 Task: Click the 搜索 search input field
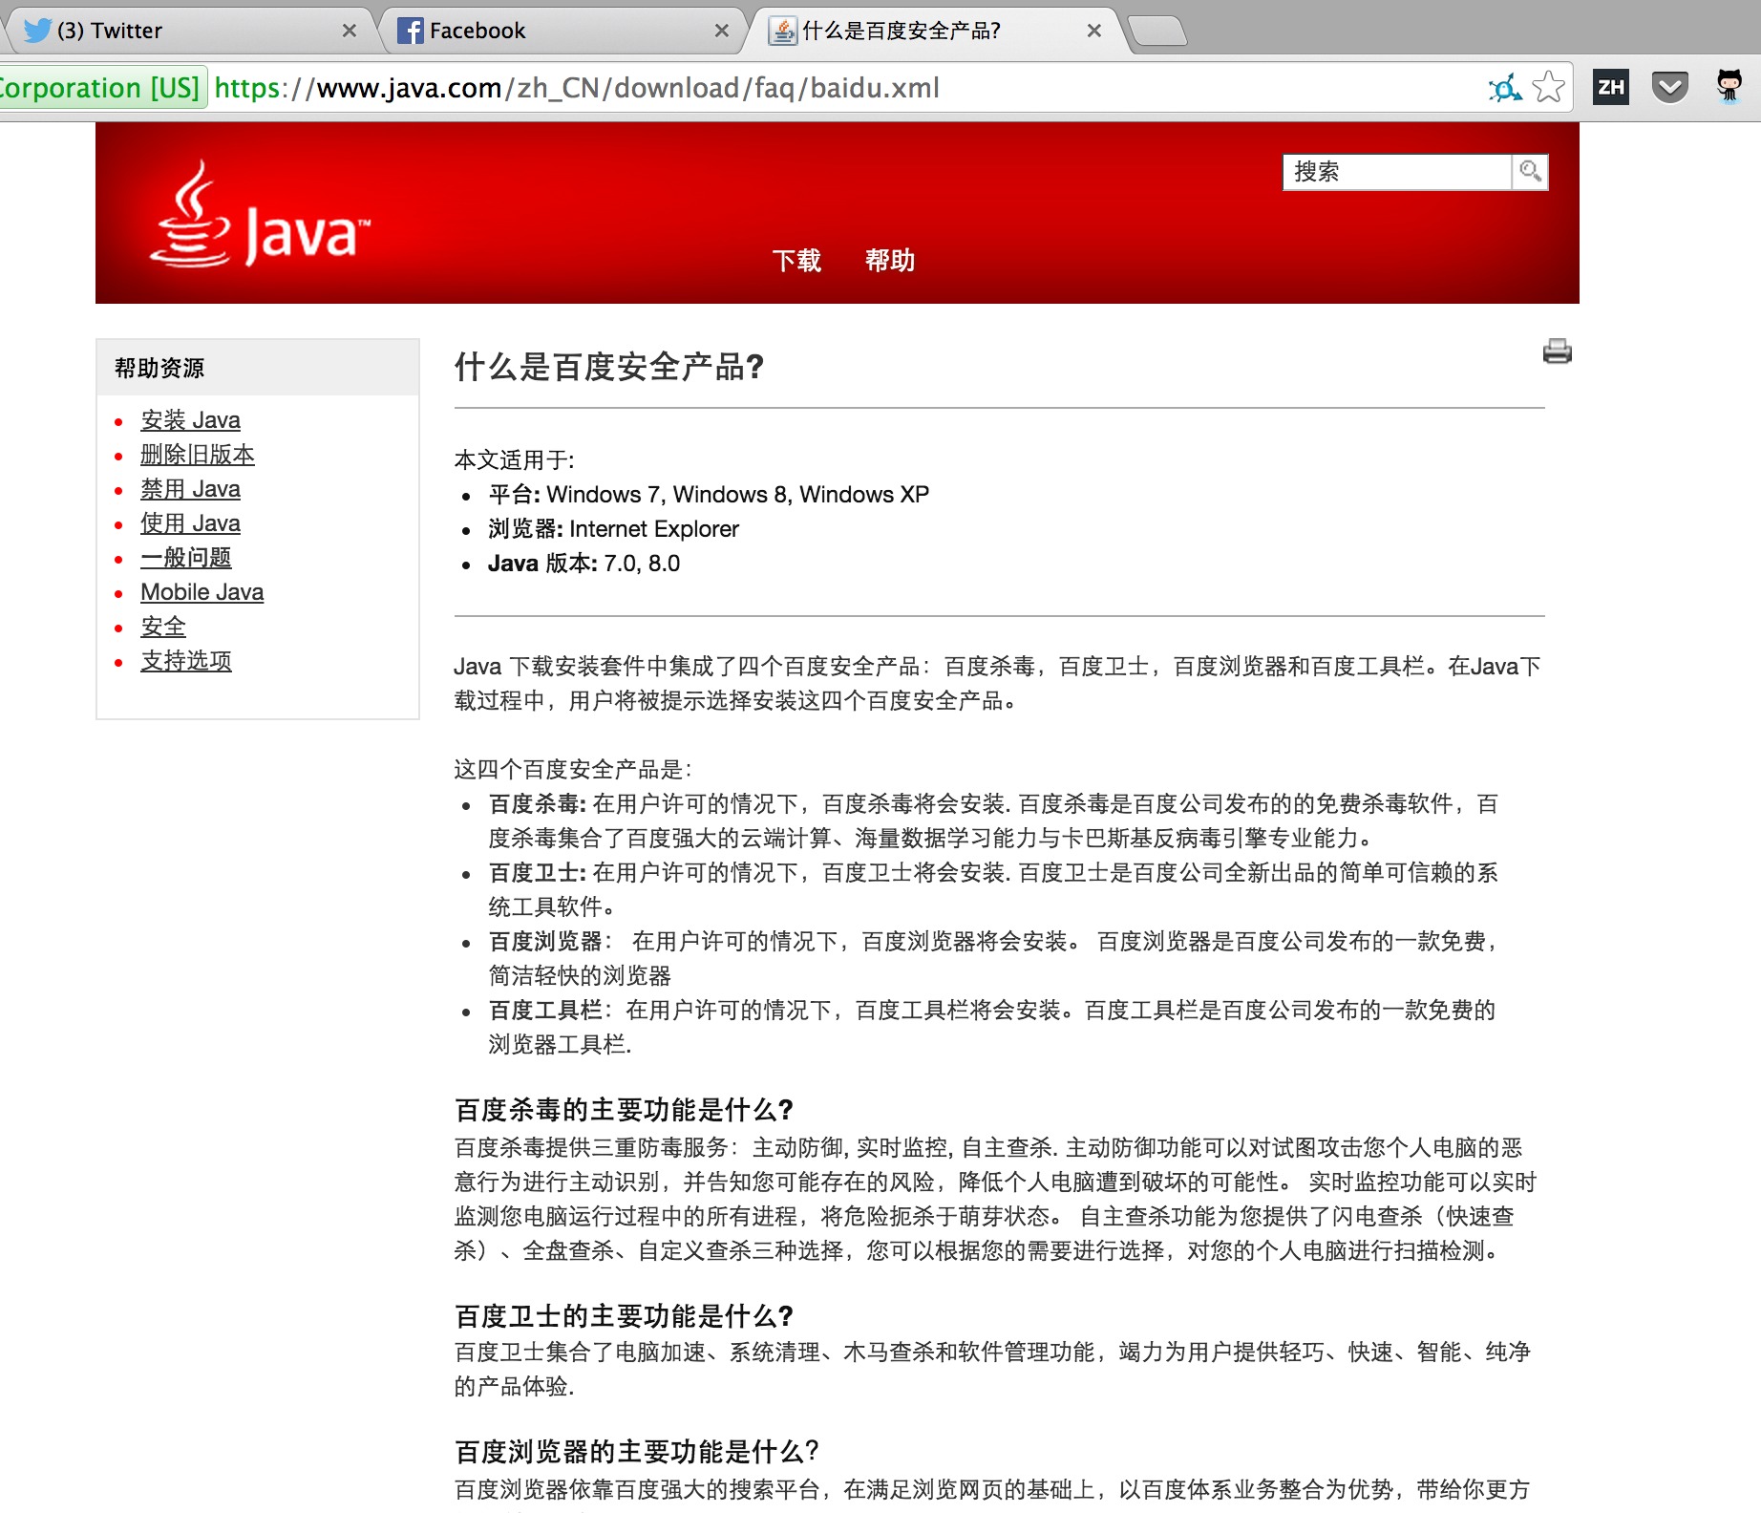tap(1396, 172)
